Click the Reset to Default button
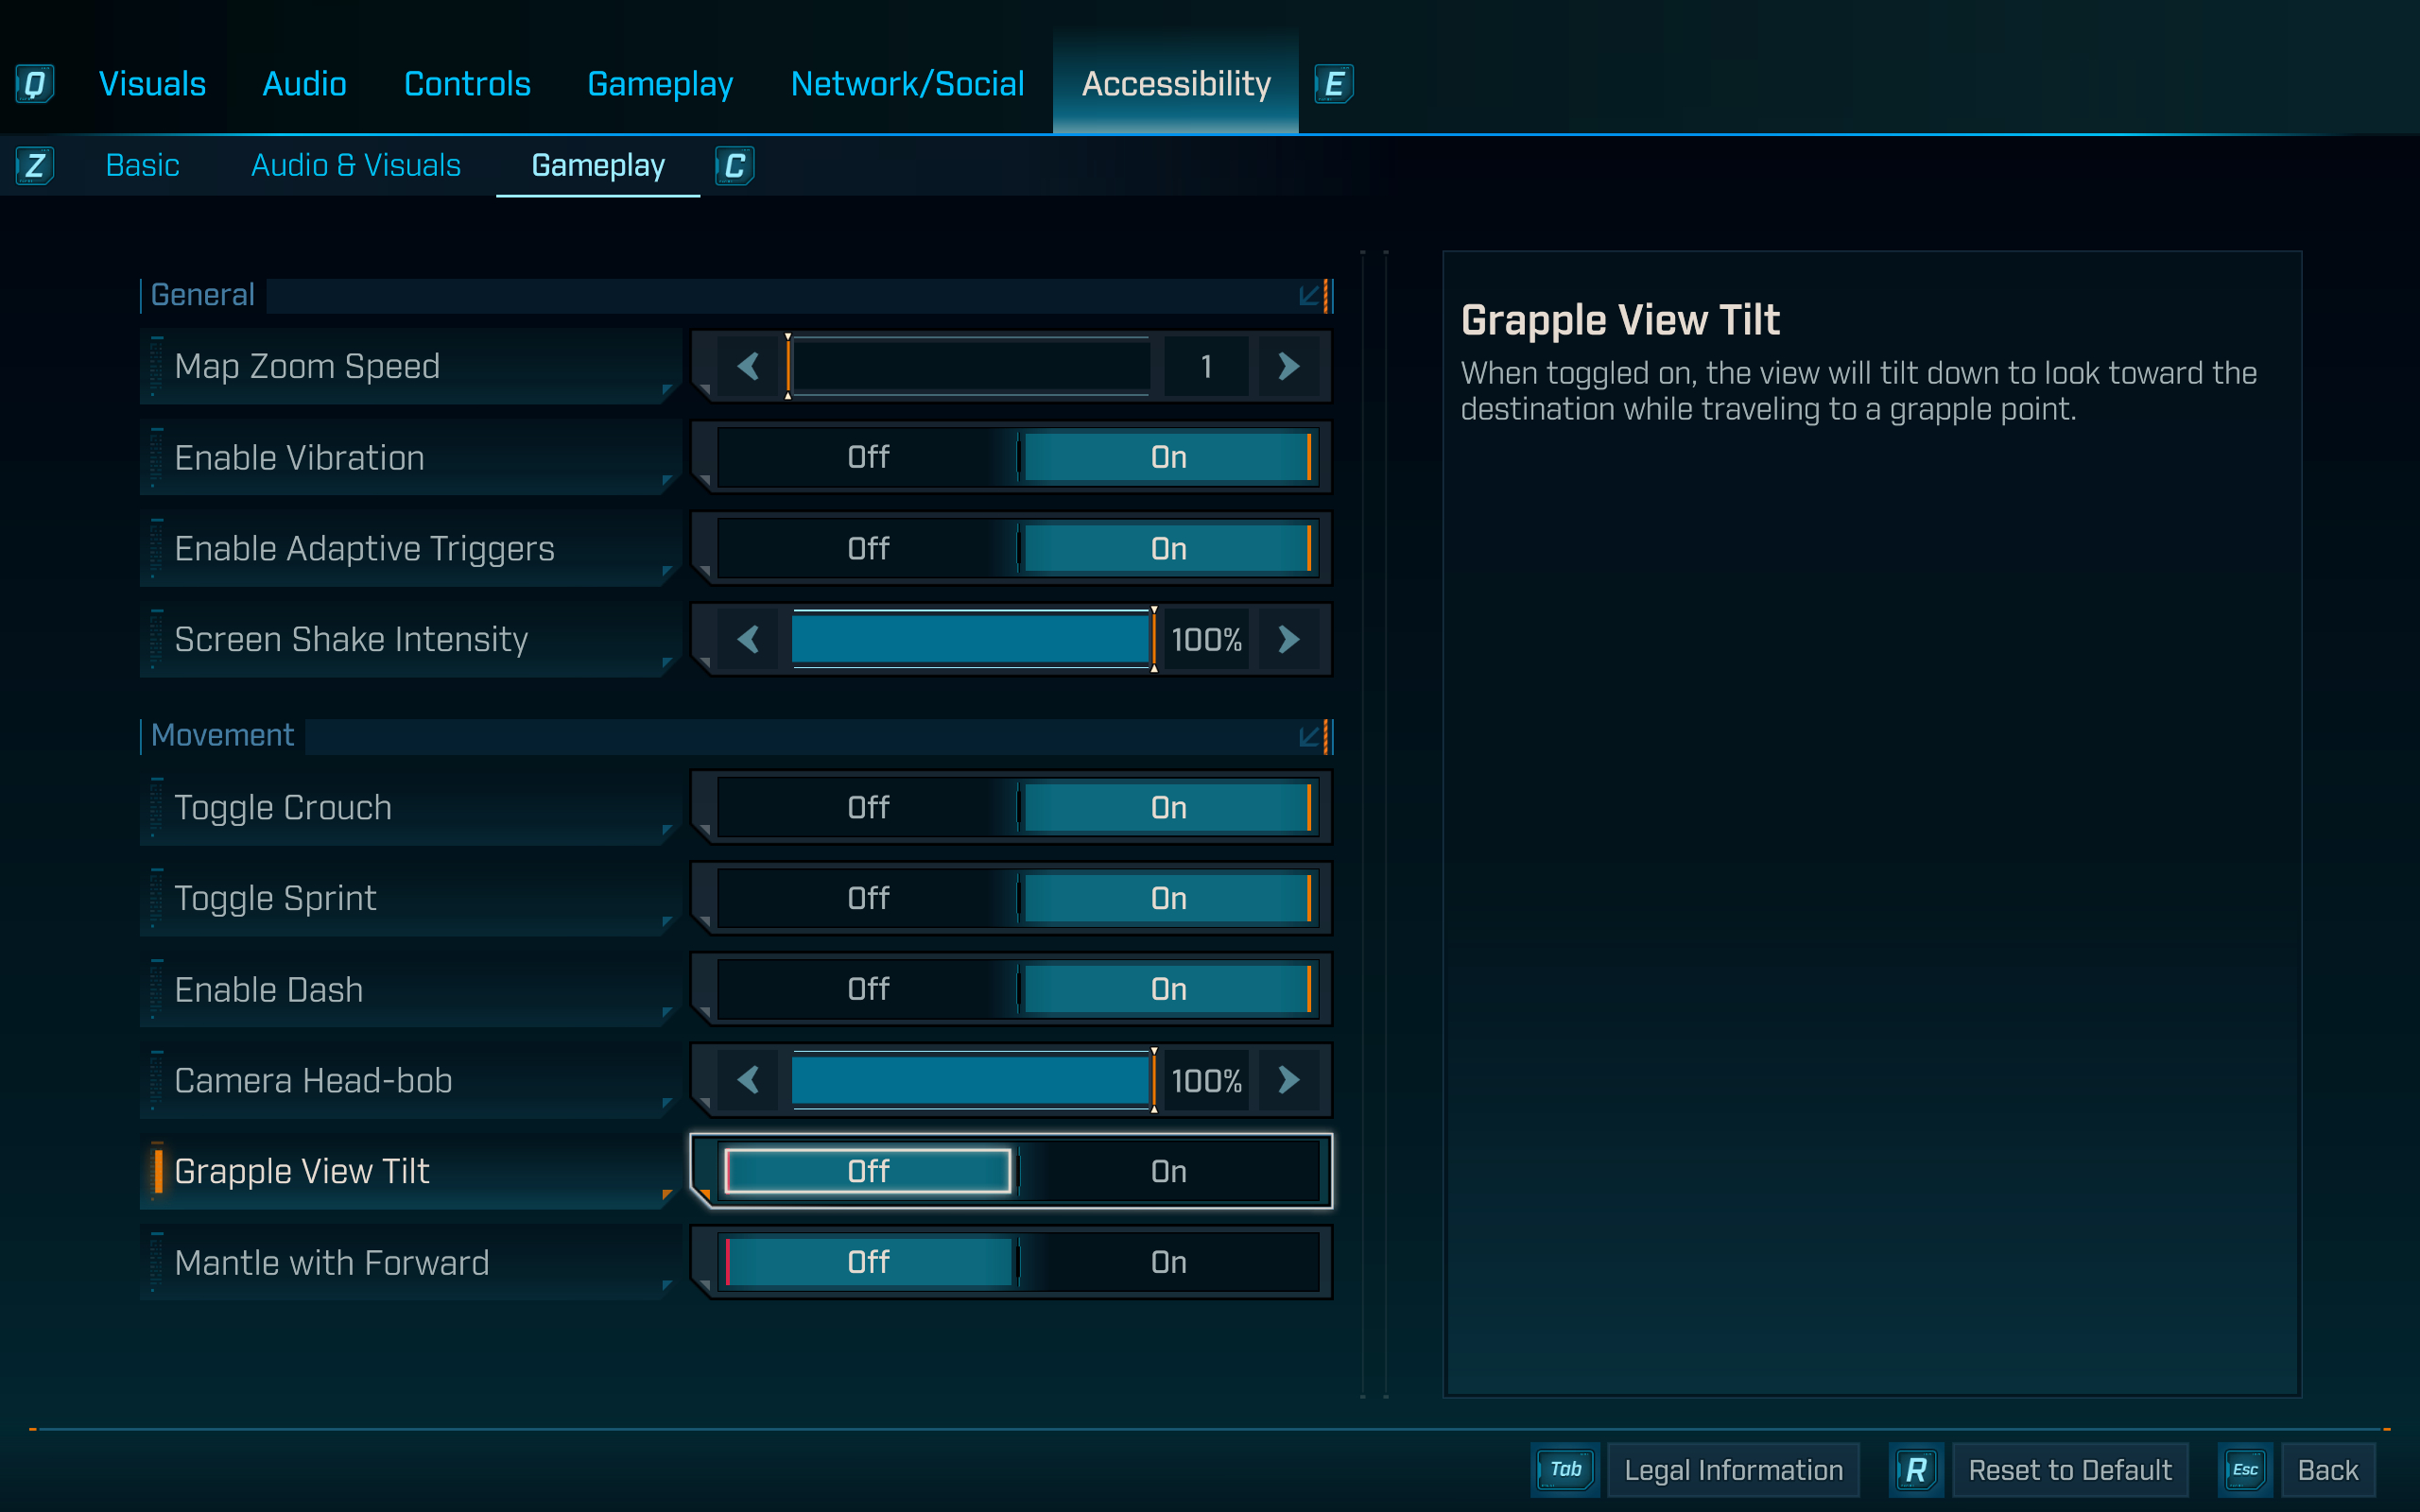The width and height of the screenshot is (2420, 1512). [x=2070, y=1469]
